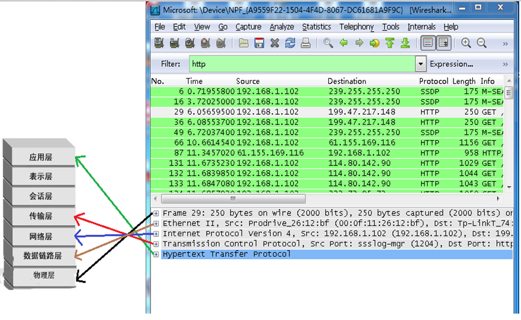521x320 pixels.
Task: Toggle packet list colorization
Action: click(428, 43)
